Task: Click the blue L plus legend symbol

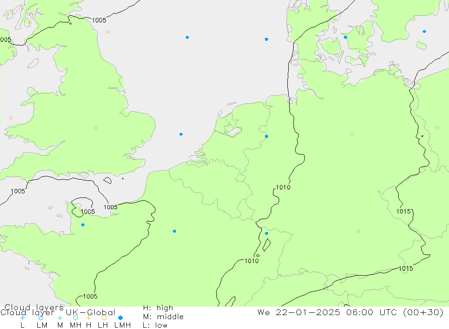Action: pyautogui.click(x=22, y=318)
